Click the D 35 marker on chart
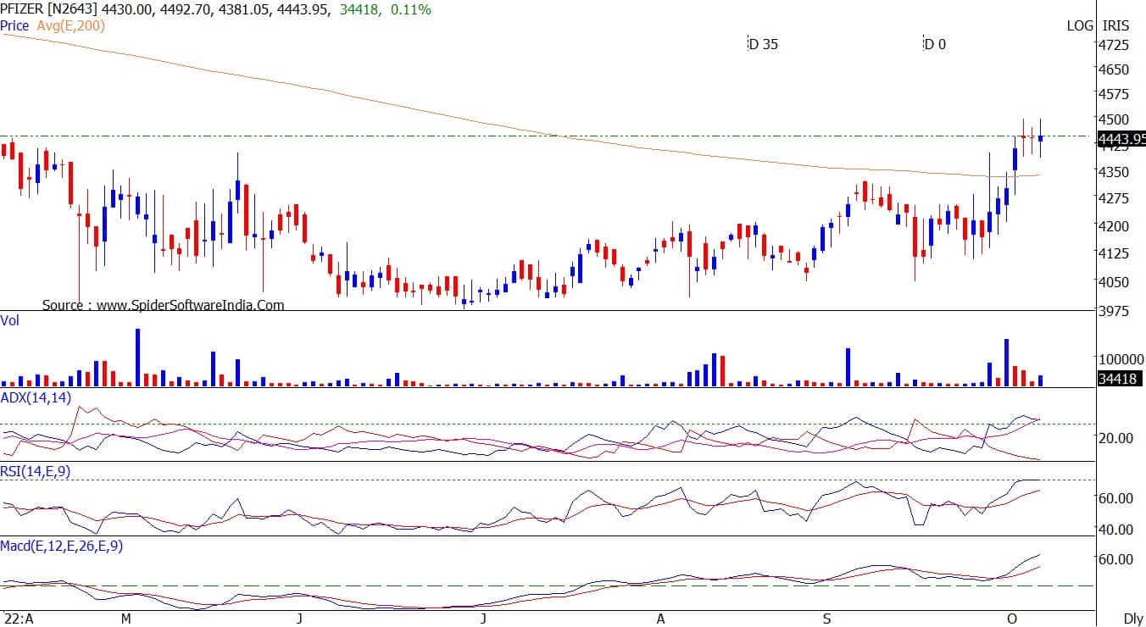This screenshot has width=1146, height=627. point(763,44)
